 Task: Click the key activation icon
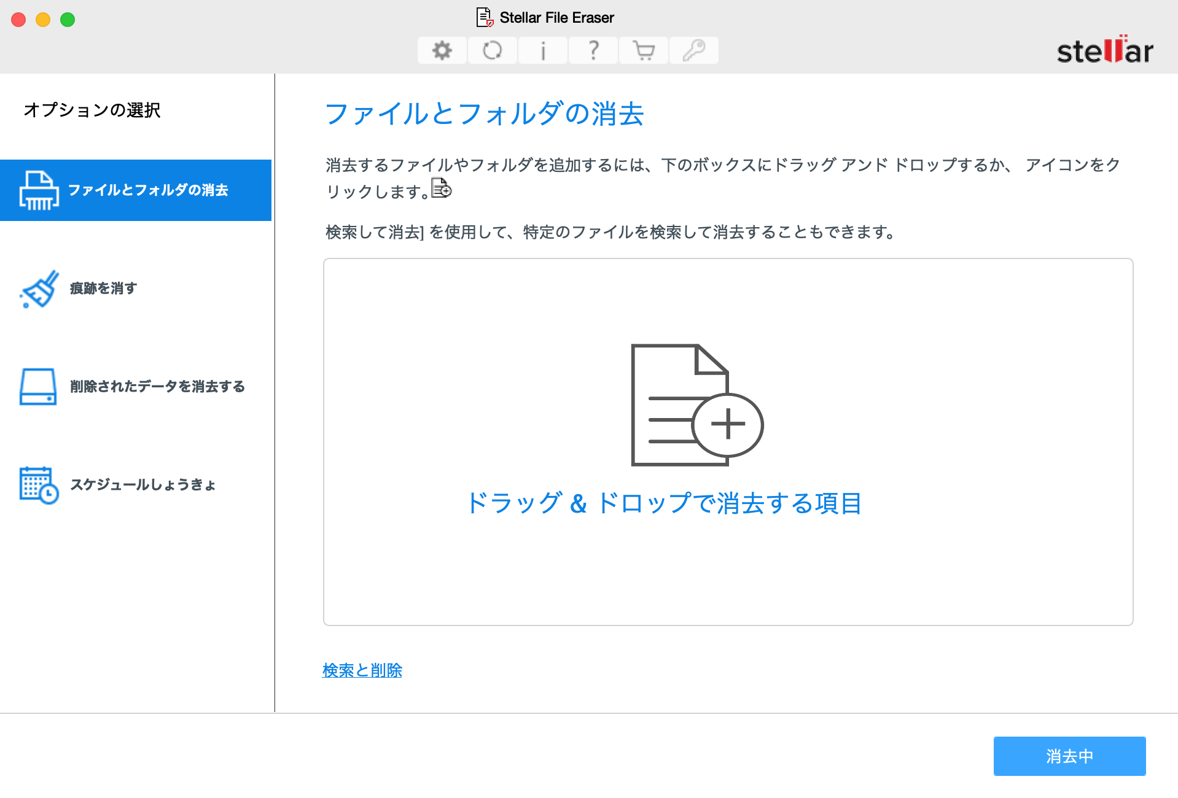point(694,50)
